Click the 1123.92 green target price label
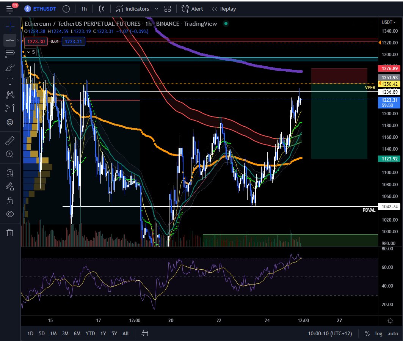403x341 pixels. pos(389,159)
